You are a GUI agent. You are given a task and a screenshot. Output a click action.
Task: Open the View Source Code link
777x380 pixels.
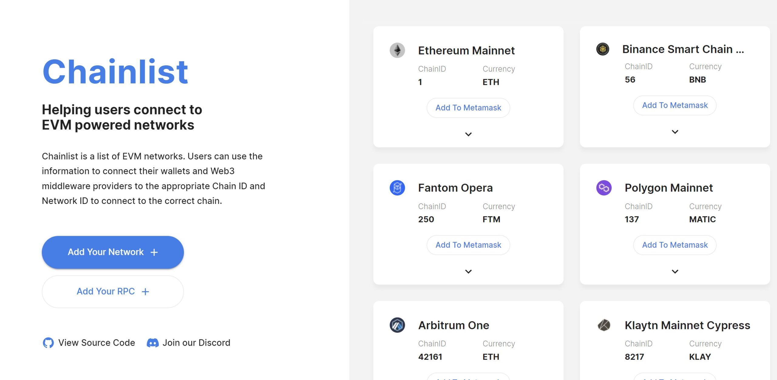(97, 343)
